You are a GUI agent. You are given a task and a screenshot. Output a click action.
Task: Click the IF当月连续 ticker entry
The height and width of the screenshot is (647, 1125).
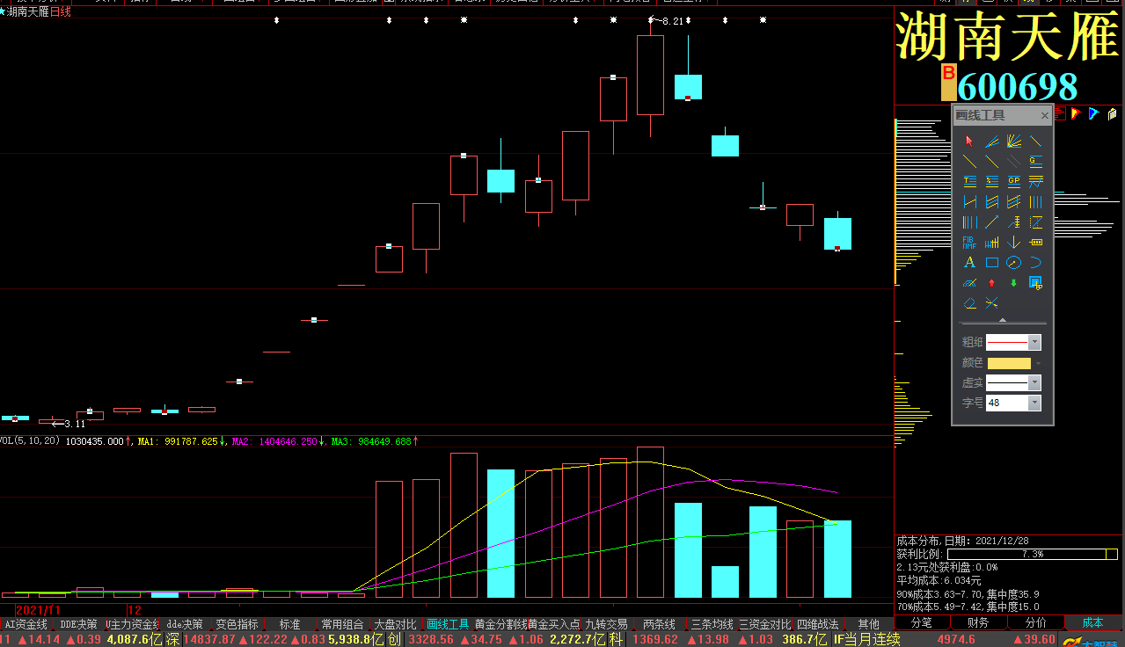tap(866, 639)
